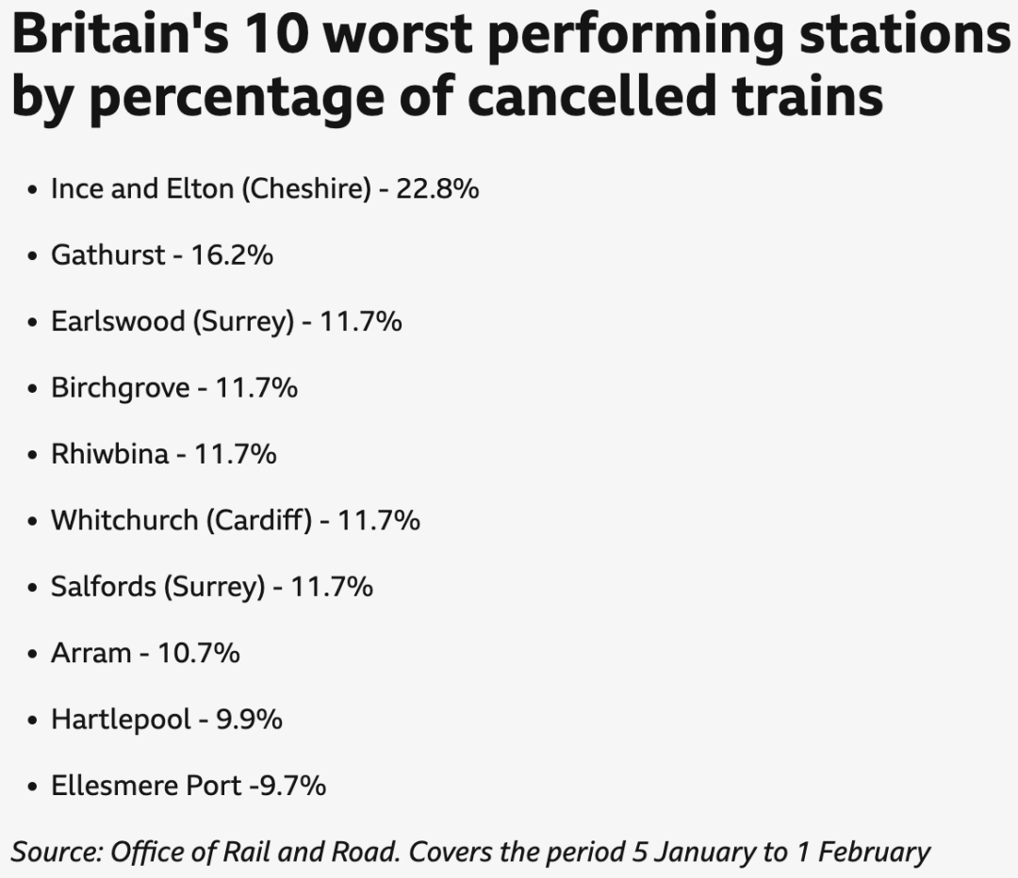
Task: Select the Rhiwbina 11.7% entry
Action: (164, 454)
